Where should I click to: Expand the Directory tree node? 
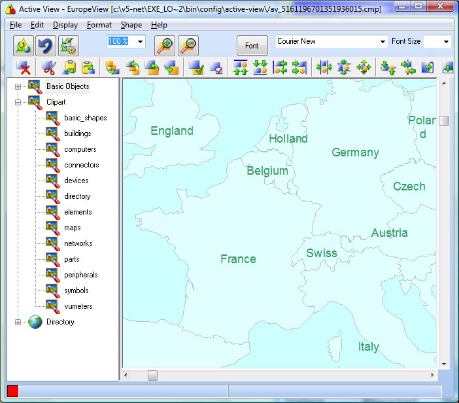tap(18, 322)
